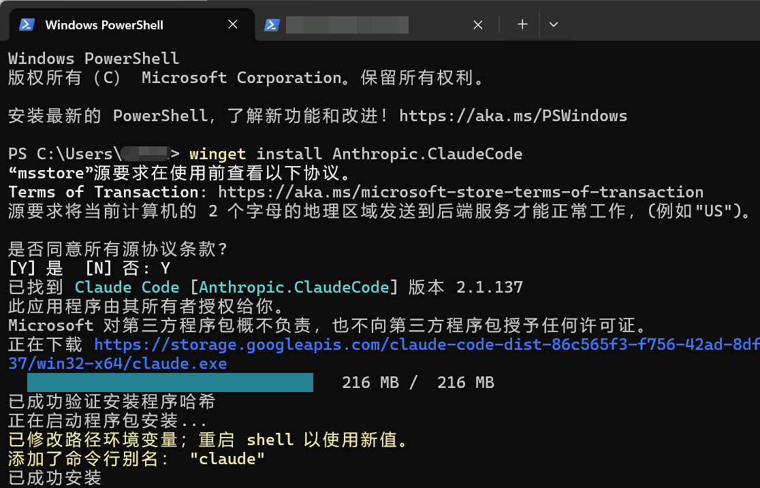Click the '源要求将当前计算机的 2 个字母' line

[379, 211]
